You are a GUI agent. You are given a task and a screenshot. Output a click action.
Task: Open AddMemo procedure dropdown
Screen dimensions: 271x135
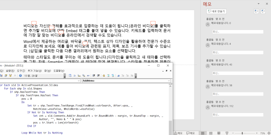pos(169,80)
